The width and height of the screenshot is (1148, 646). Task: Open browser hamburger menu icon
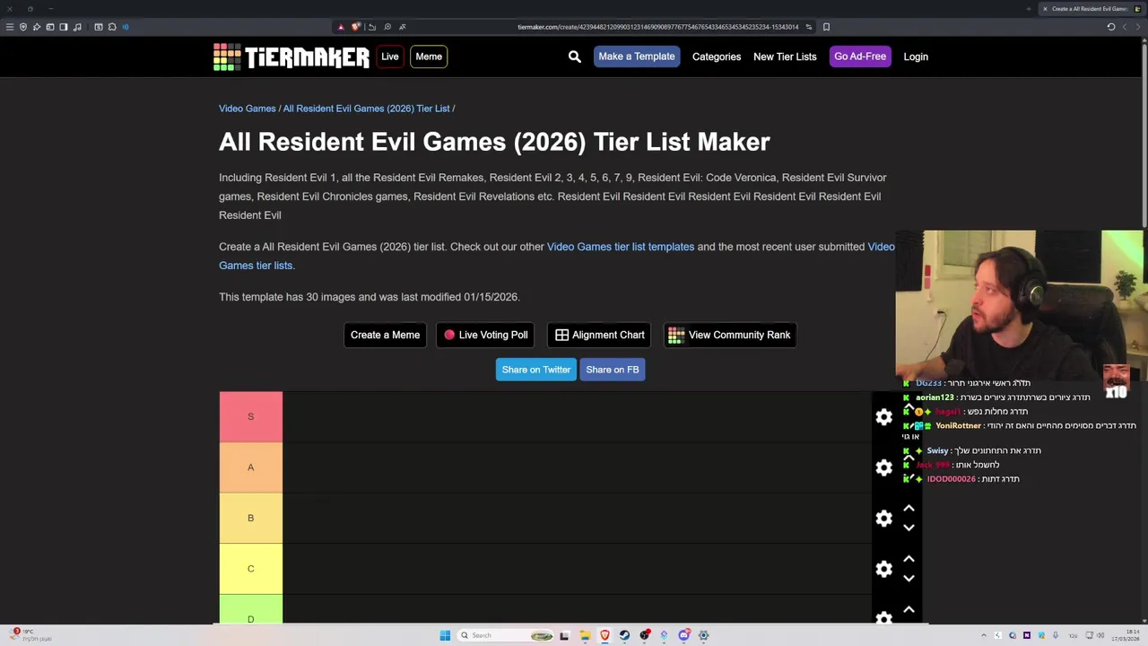(10, 27)
